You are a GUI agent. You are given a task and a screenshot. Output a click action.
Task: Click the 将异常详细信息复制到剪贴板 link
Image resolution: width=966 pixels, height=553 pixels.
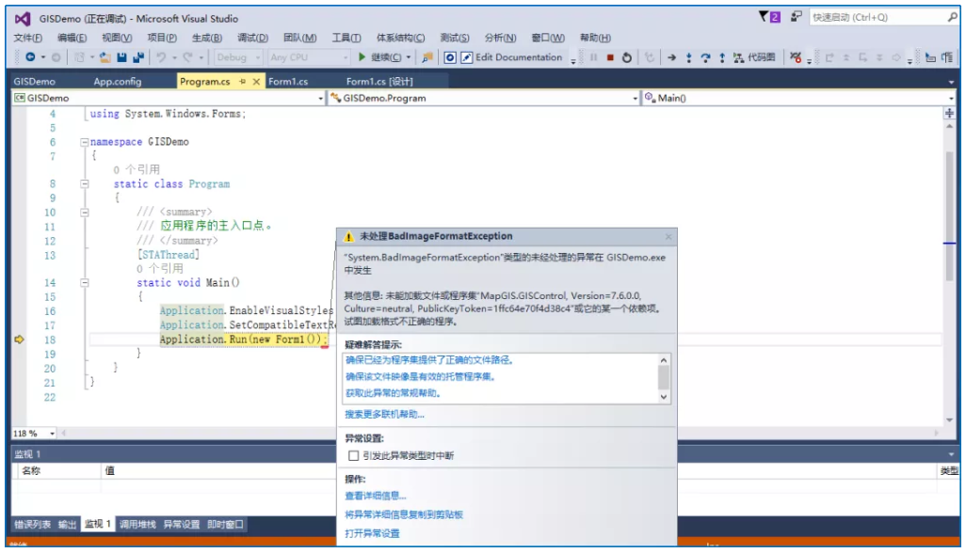(404, 514)
